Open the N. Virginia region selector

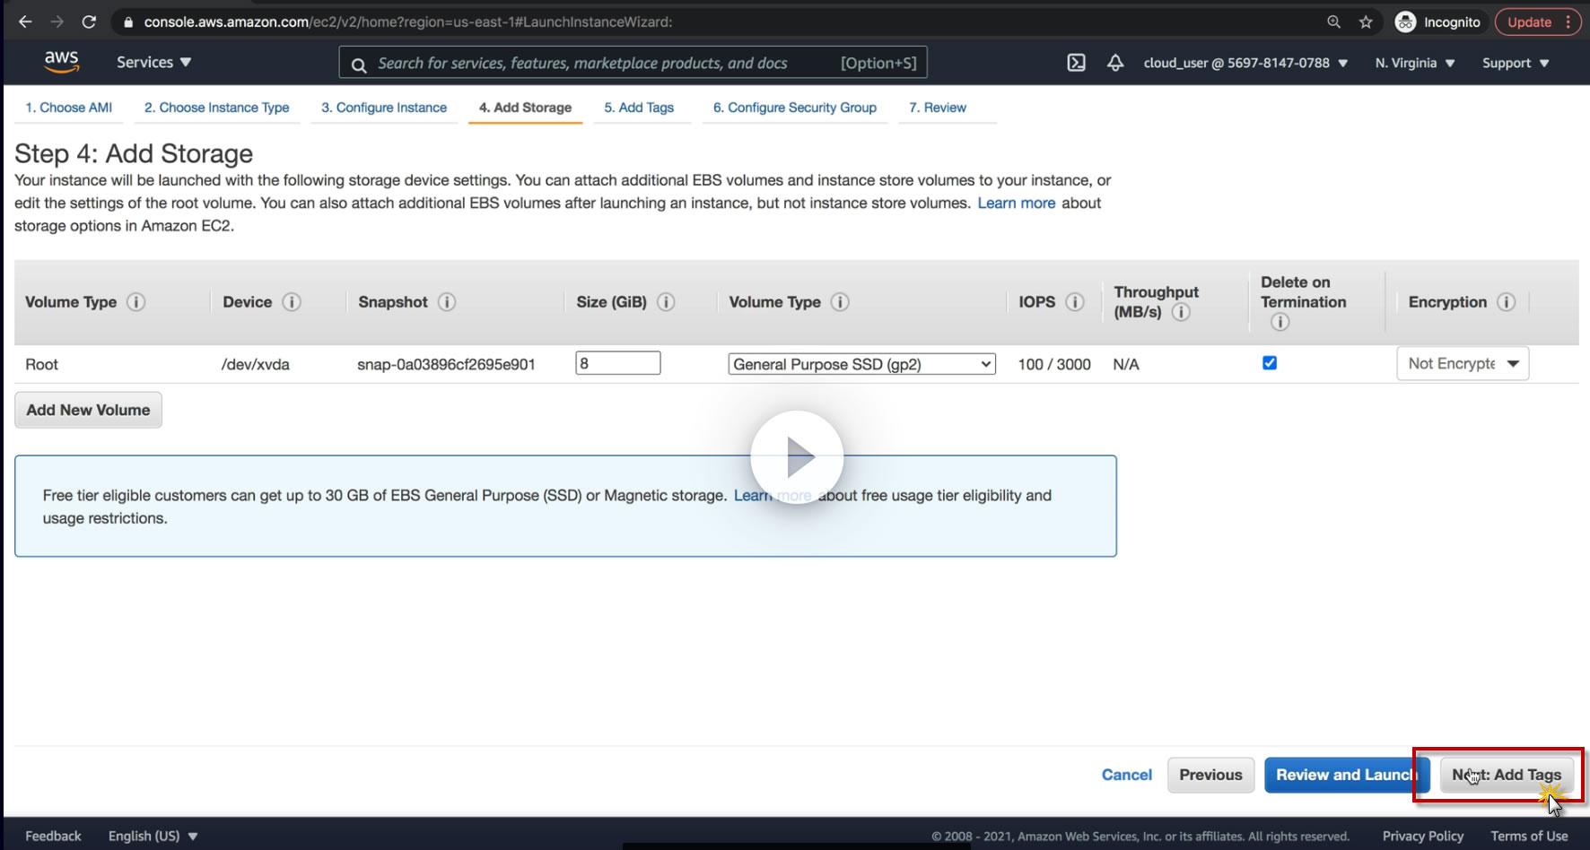tap(1415, 63)
